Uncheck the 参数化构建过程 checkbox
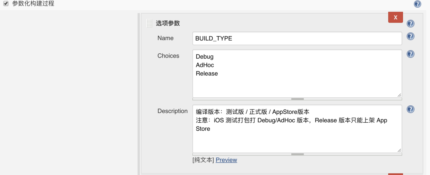The height and width of the screenshot is (175, 430). pos(6,4)
